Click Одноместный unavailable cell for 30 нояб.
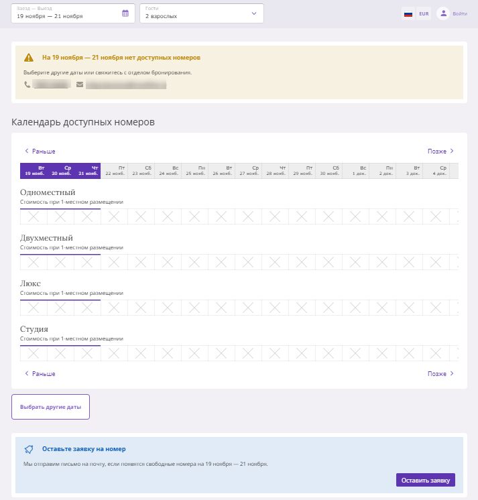The image size is (478, 500). click(x=328, y=216)
